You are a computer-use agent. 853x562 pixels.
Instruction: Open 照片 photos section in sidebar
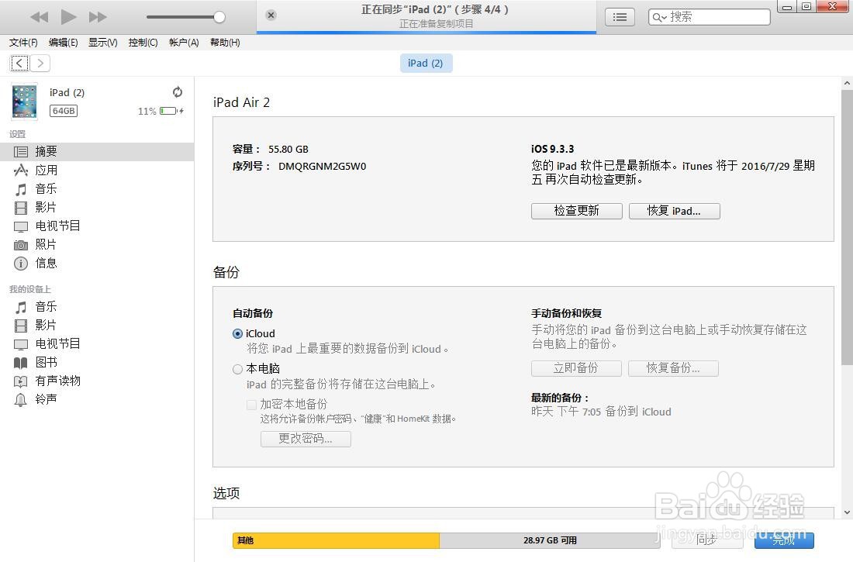tap(97, 244)
